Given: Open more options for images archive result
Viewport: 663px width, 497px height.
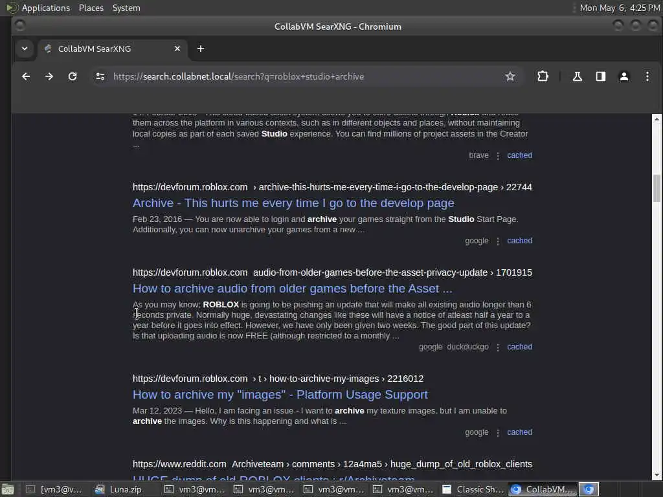Looking at the screenshot, I should click(498, 433).
